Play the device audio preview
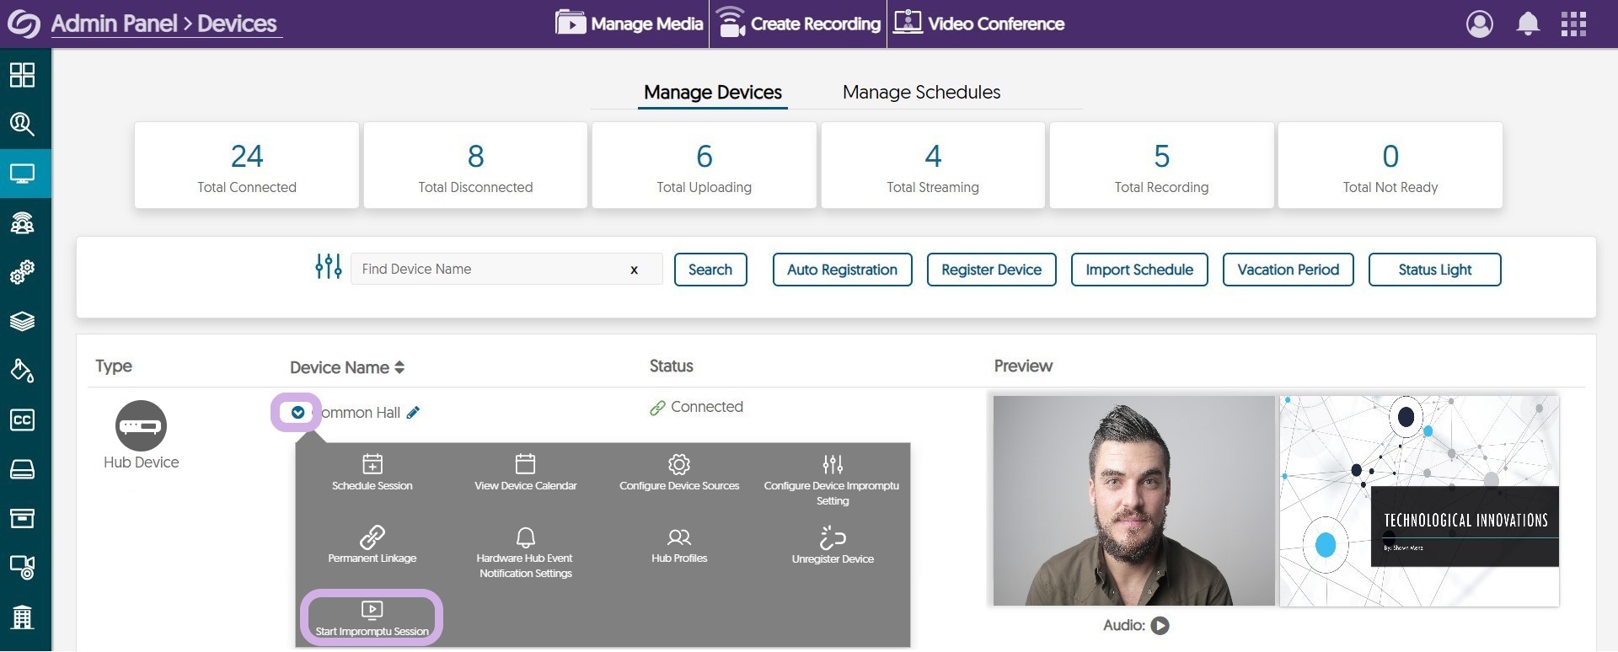1618x652 pixels. 1160,625
